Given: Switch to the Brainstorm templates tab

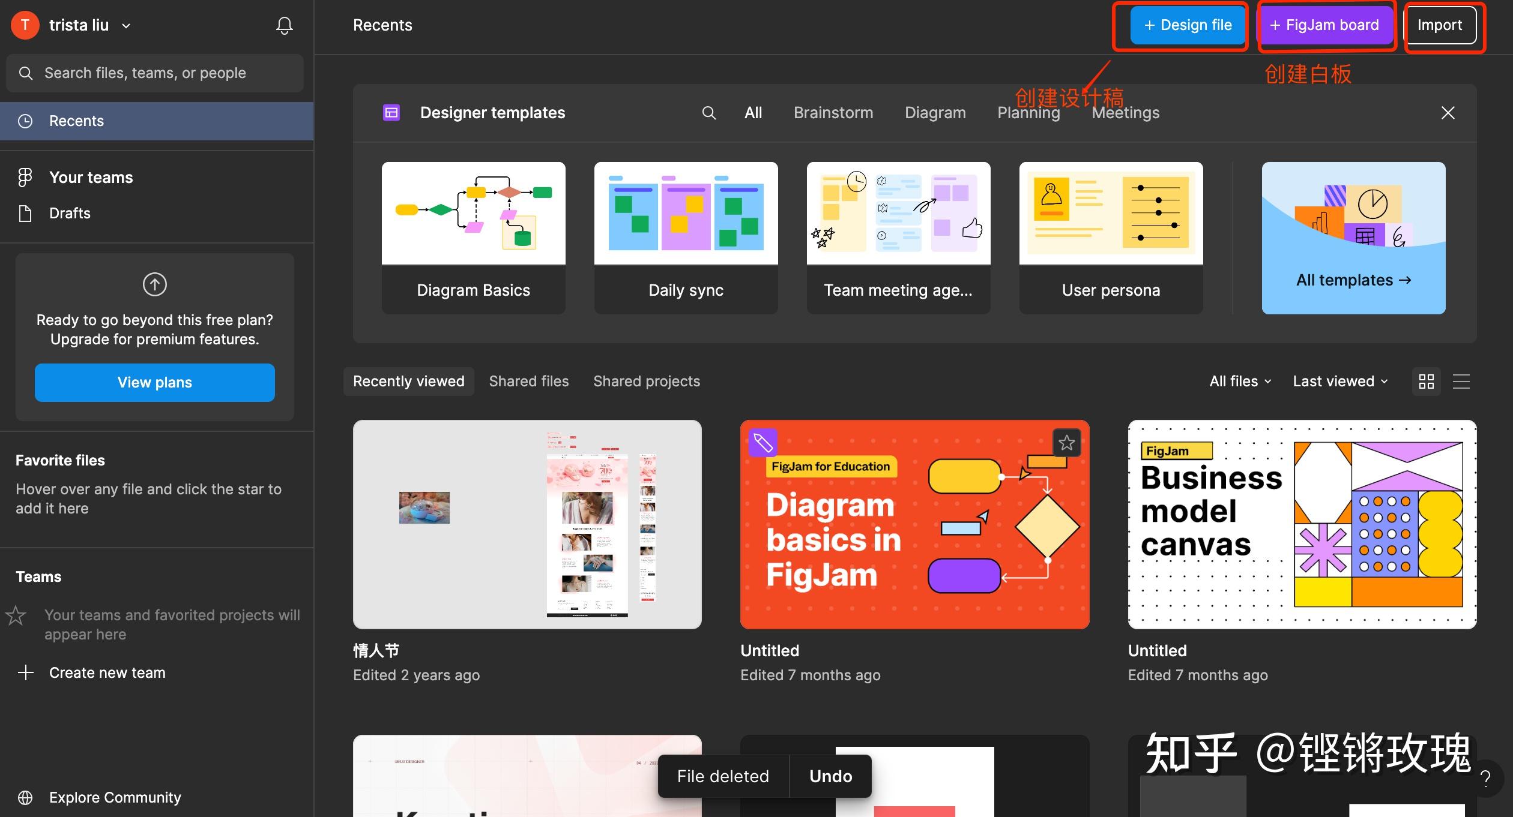Looking at the screenshot, I should pos(833,112).
